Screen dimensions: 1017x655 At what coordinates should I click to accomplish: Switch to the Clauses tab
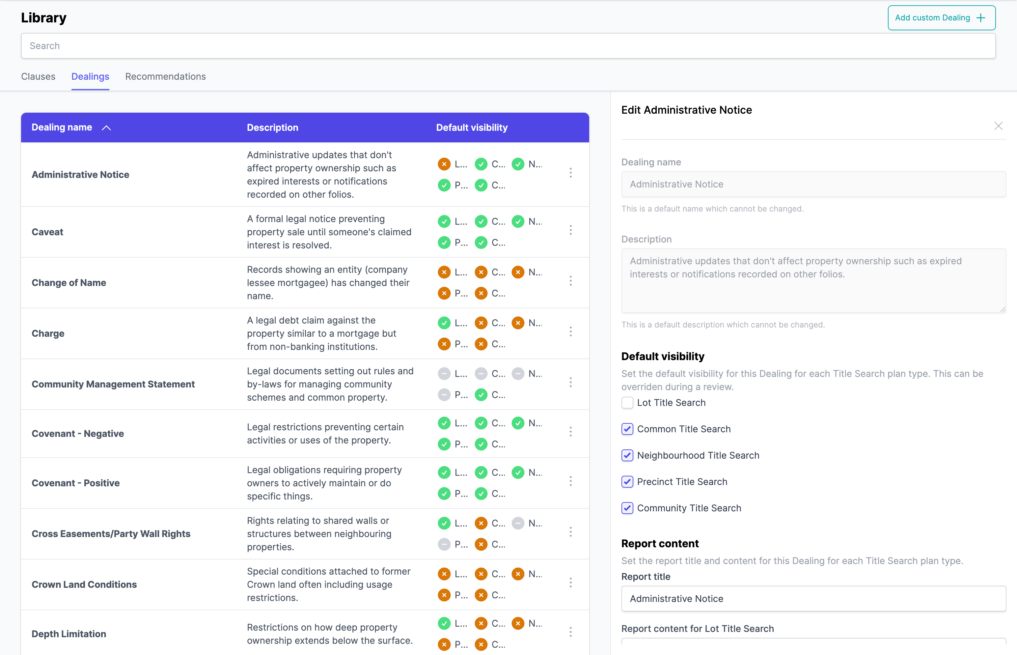pyautogui.click(x=38, y=76)
